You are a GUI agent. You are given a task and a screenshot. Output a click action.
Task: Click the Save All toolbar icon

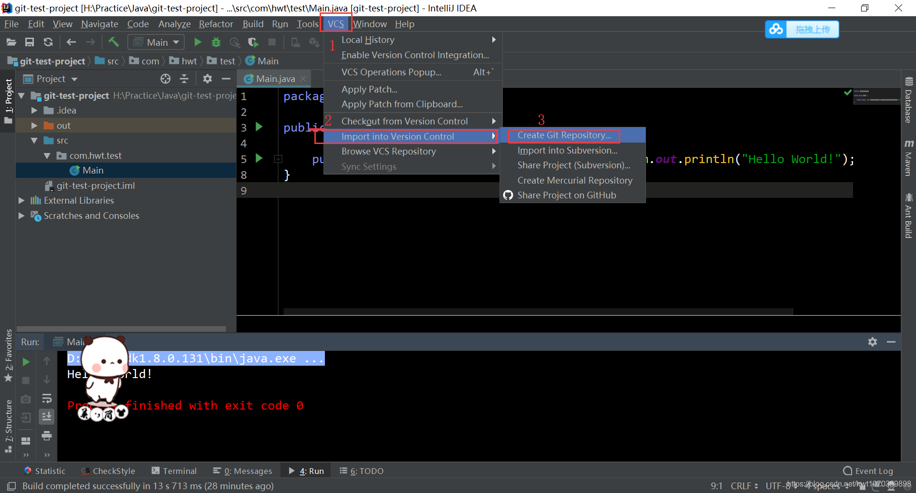coord(30,42)
